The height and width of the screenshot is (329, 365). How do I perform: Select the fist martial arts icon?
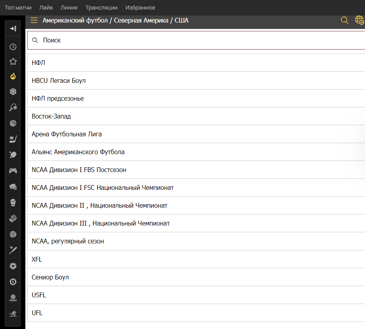point(13,187)
